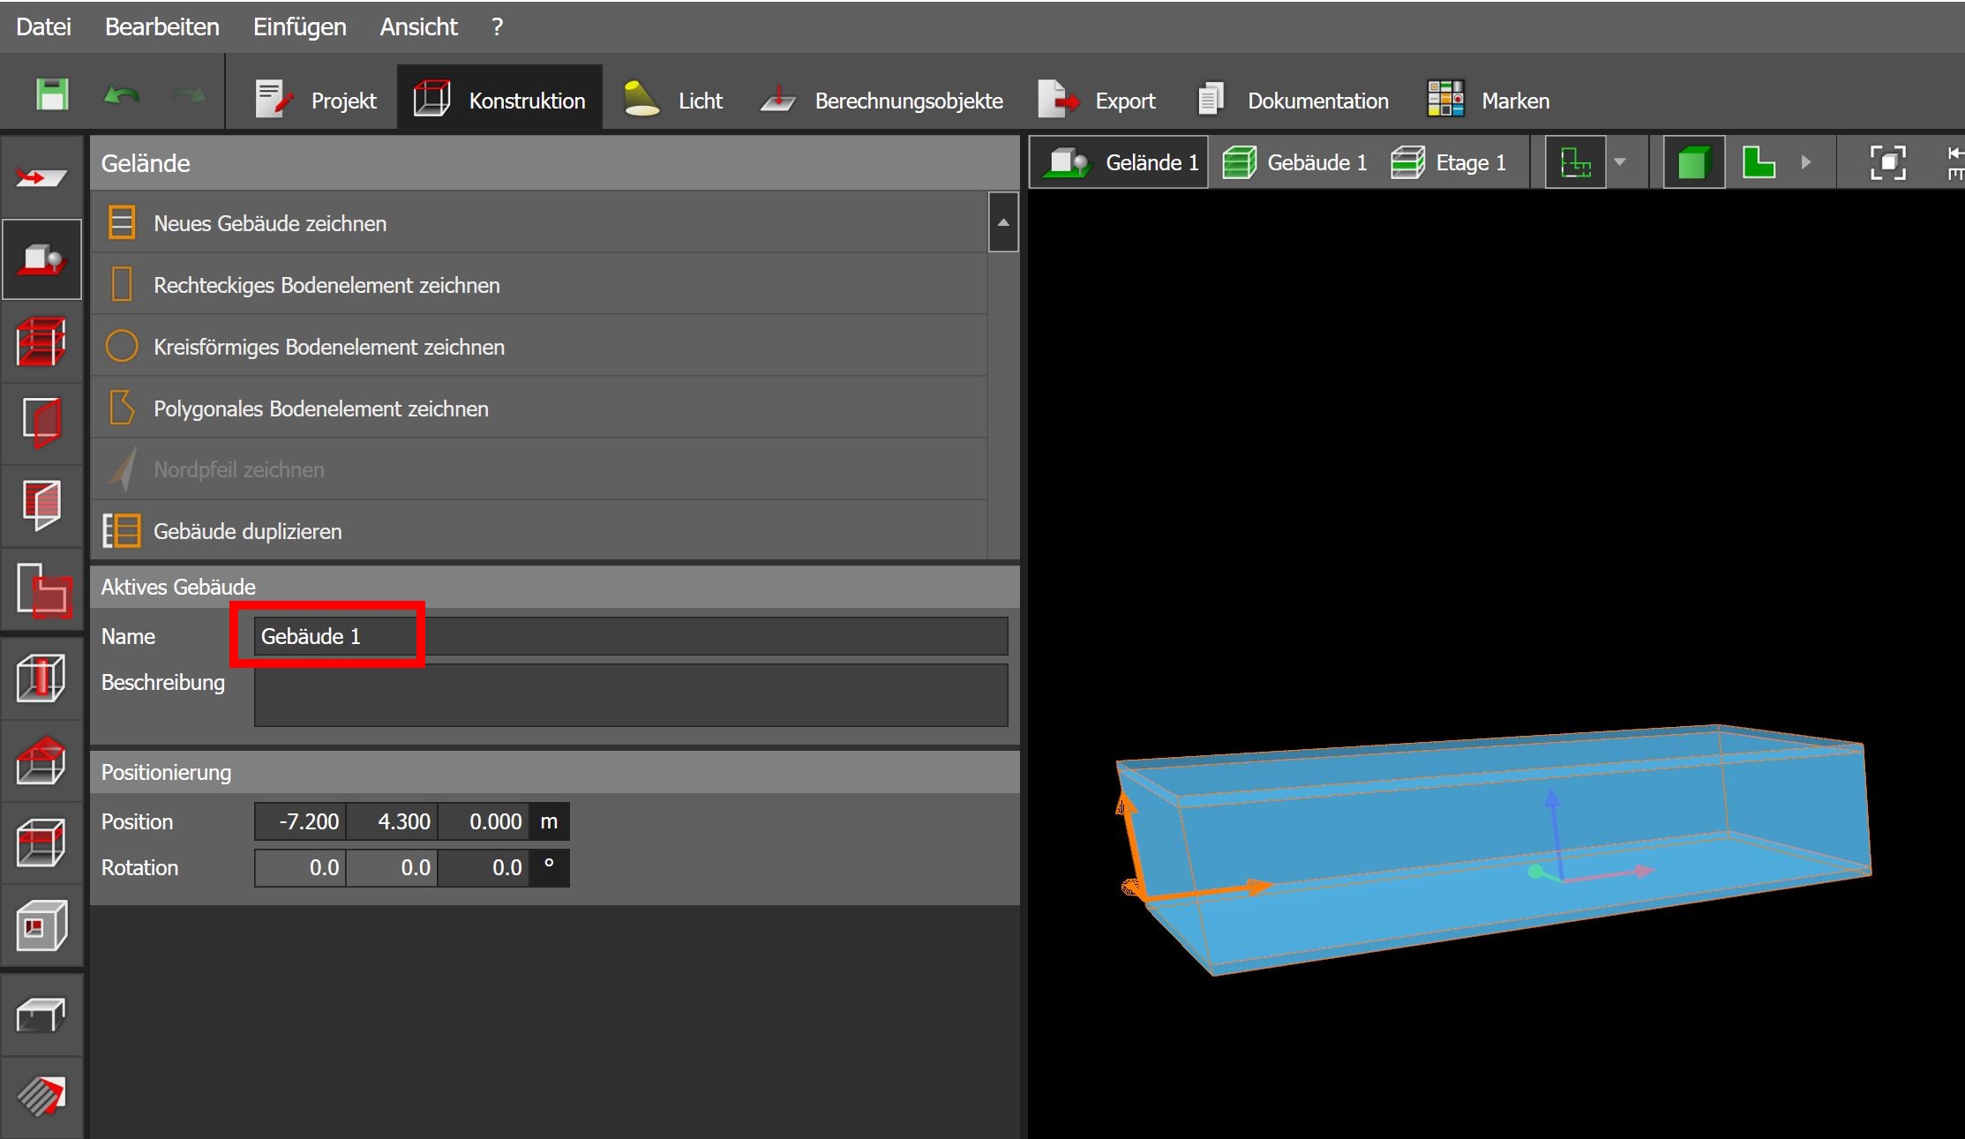Toggle the 3D green cube view
This screenshot has height=1139, width=1965.
[1693, 162]
